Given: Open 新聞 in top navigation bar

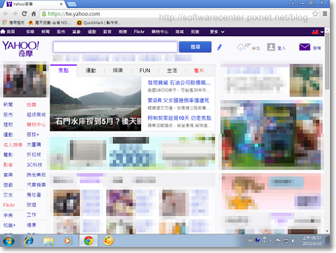Looking at the screenshot, I should pyautogui.click(x=46, y=32).
